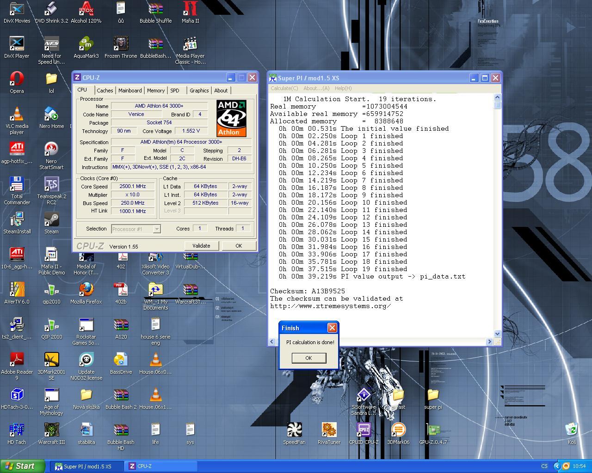Launch DVD Shrink 3.2 shortcut
Screen dimensions: 592x473
(x=51, y=12)
